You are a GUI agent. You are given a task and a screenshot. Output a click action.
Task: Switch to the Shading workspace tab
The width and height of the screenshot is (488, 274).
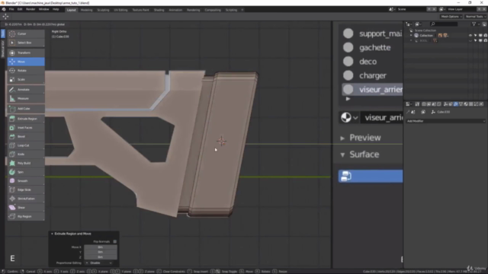pyautogui.click(x=159, y=10)
